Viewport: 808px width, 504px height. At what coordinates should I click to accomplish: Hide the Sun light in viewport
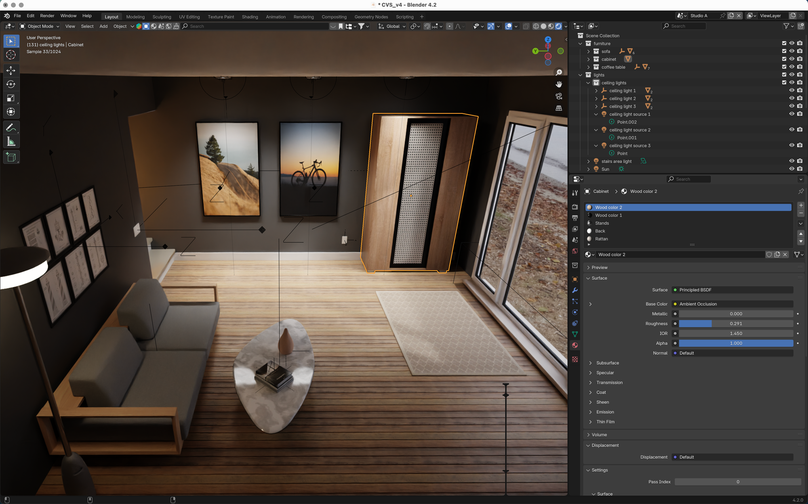coord(792,169)
